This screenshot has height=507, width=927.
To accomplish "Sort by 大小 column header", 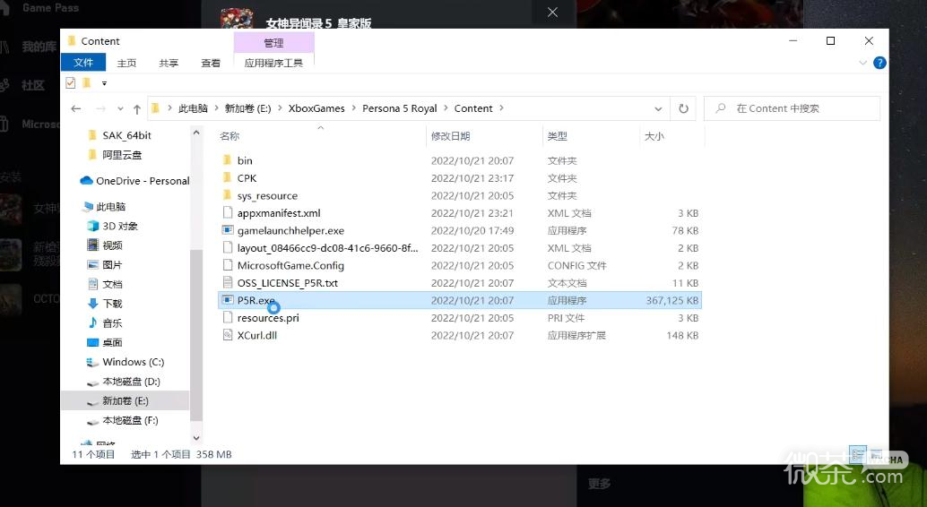I will [x=654, y=136].
